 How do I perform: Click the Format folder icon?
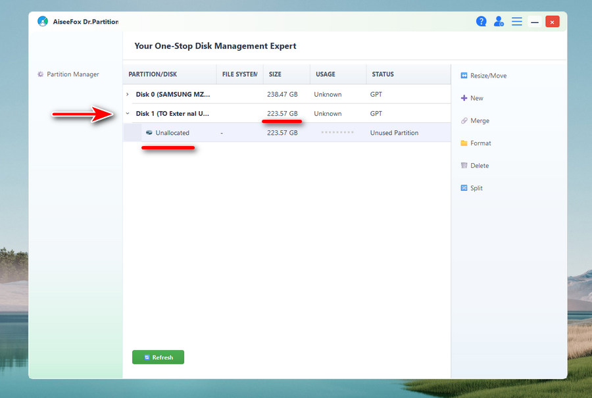click(x=464, y=143)
